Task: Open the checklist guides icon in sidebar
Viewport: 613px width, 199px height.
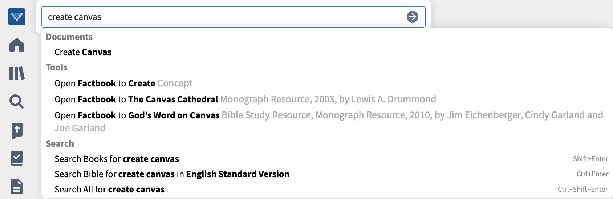Action: (x=17, y=158)
